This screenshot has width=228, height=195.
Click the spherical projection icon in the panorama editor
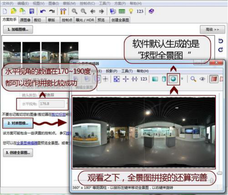pyautogui.click(x=173, y=79)
